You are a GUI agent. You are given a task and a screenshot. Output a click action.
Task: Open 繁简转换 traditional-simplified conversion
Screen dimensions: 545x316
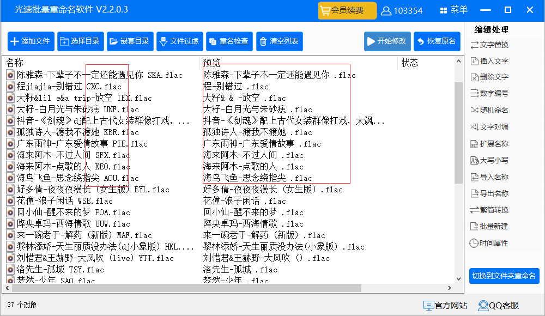tap(490, 210)
